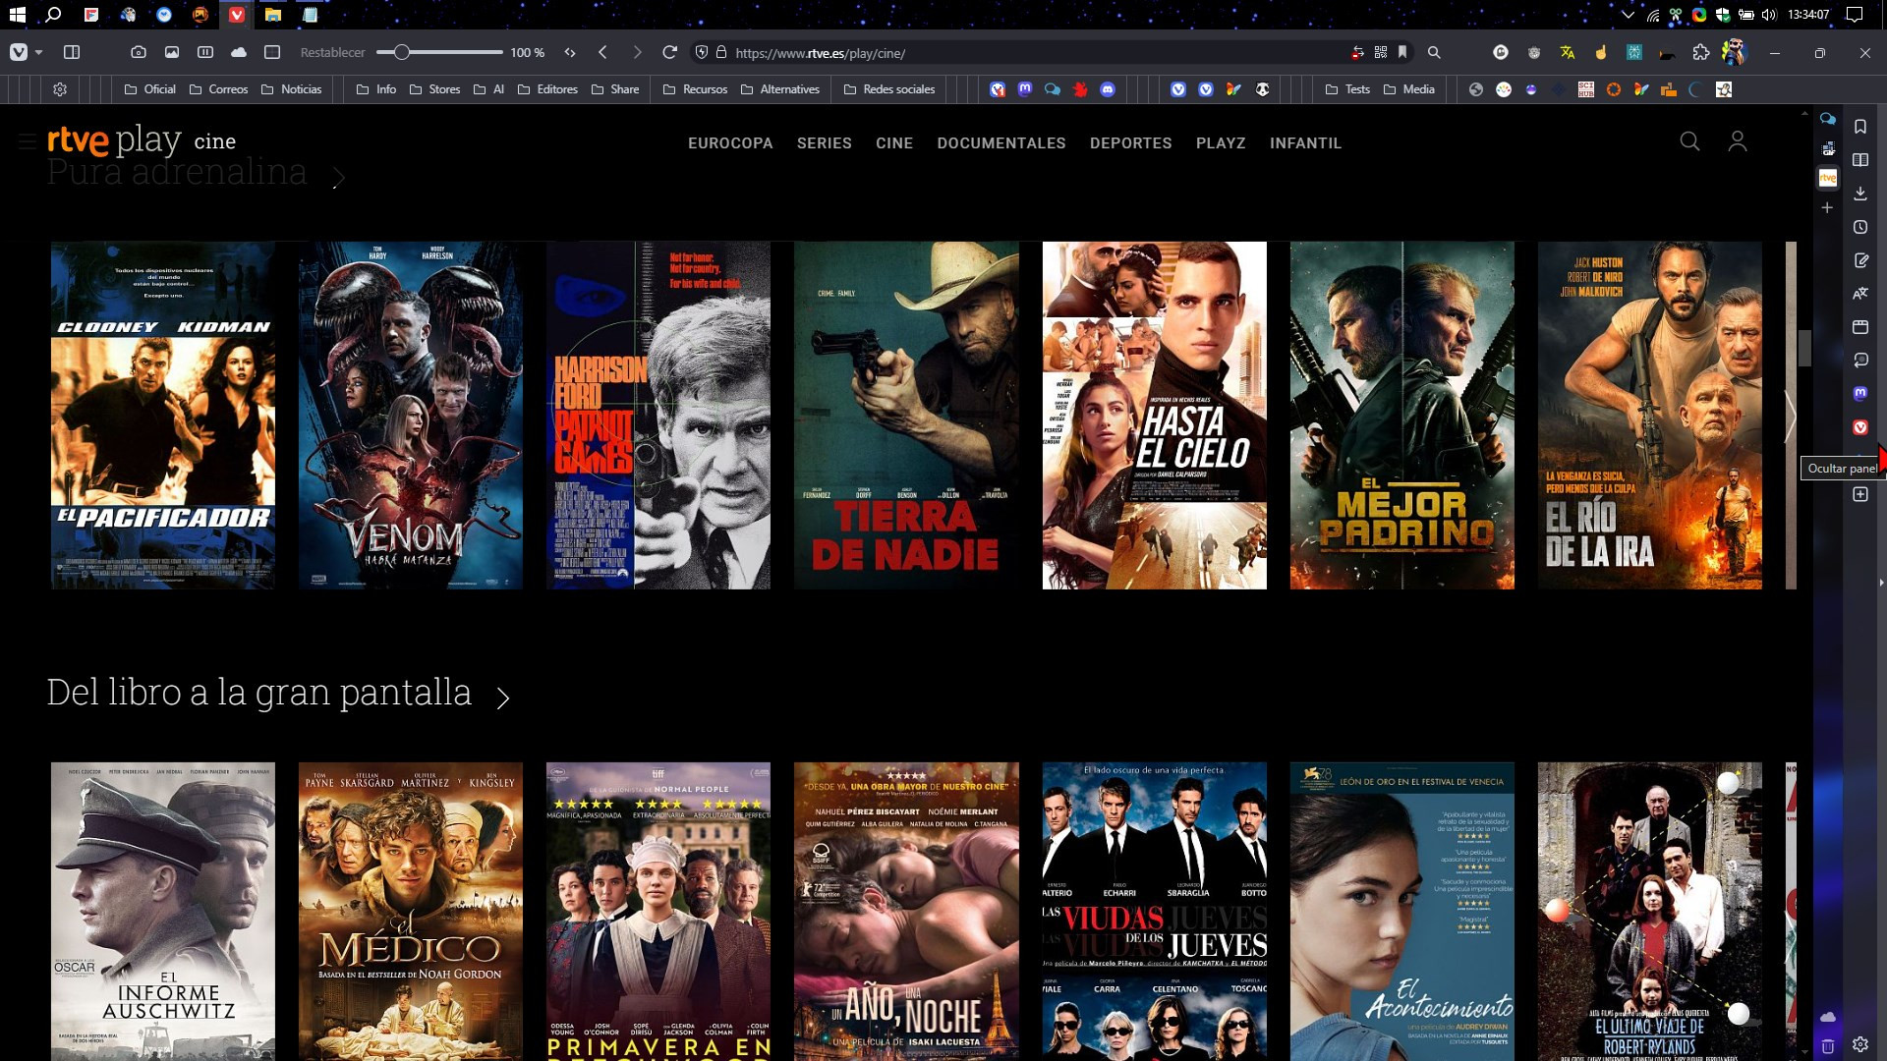Image resolution: width=1887 pixels, height=1061 pixels.
Task: Toggle the panel view icon beside Vivaldi menu
Action: [x=72, y=52]
